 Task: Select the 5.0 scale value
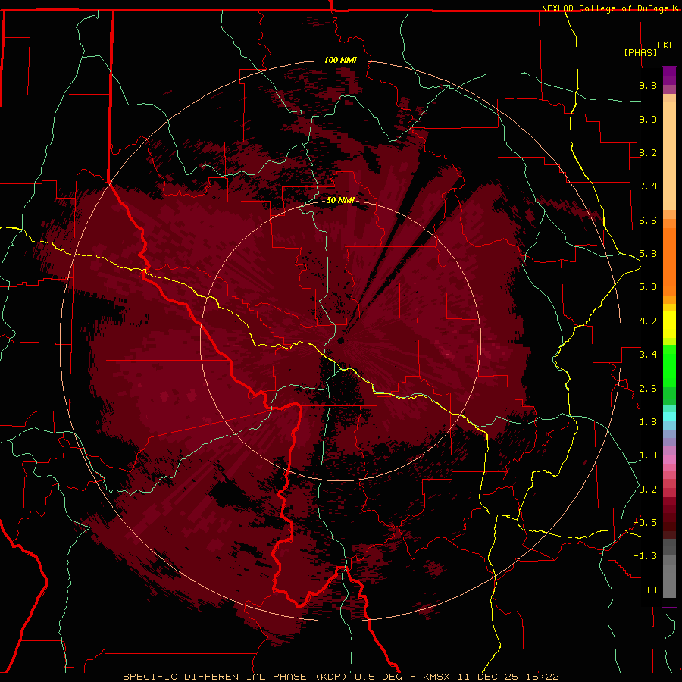click(648, 287)
